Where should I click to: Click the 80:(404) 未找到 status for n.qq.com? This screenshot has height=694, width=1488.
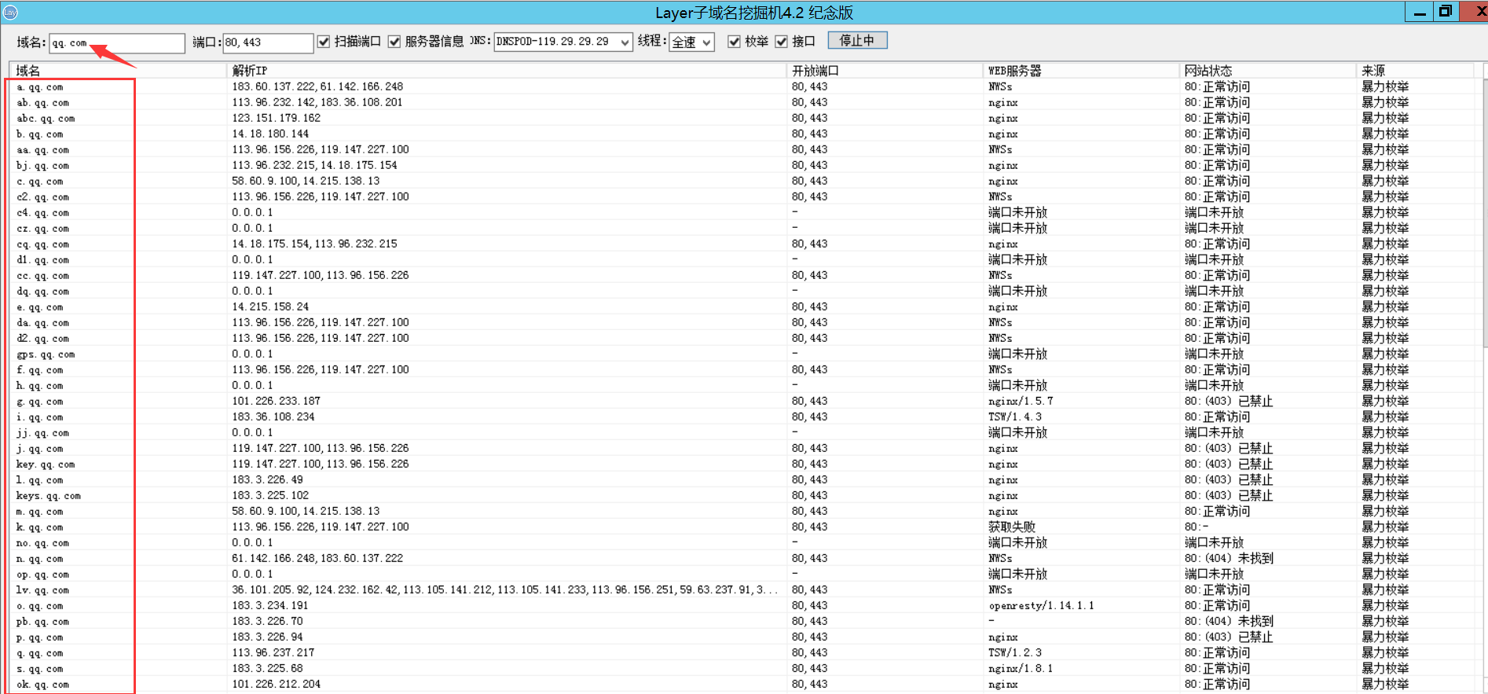pos(1229,558)
